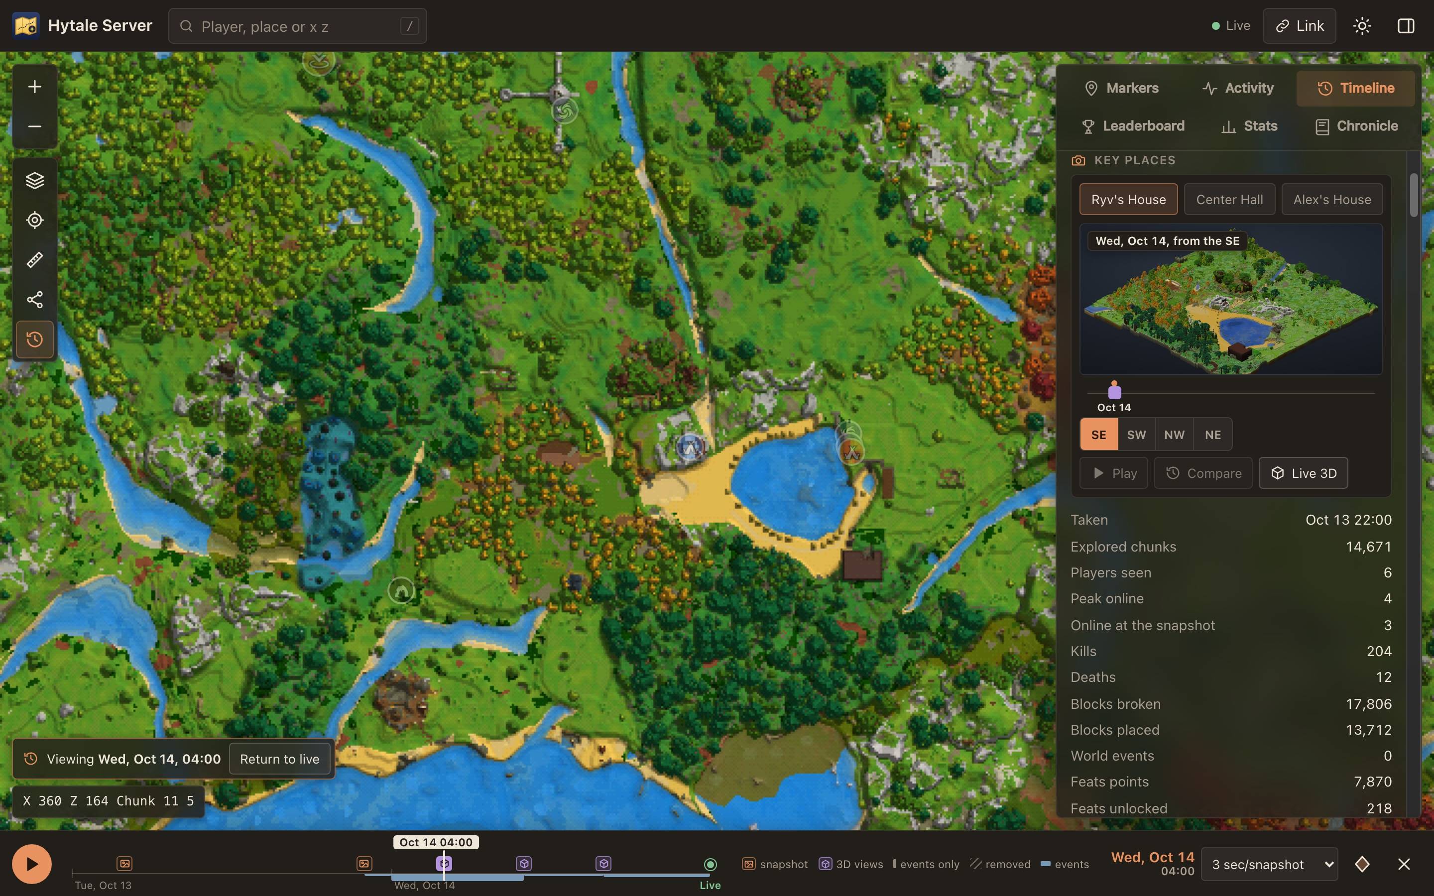Open the map layers tool
Image resolution: width=1434 pixels, height=896 pixels.
[x=34, y=180]
